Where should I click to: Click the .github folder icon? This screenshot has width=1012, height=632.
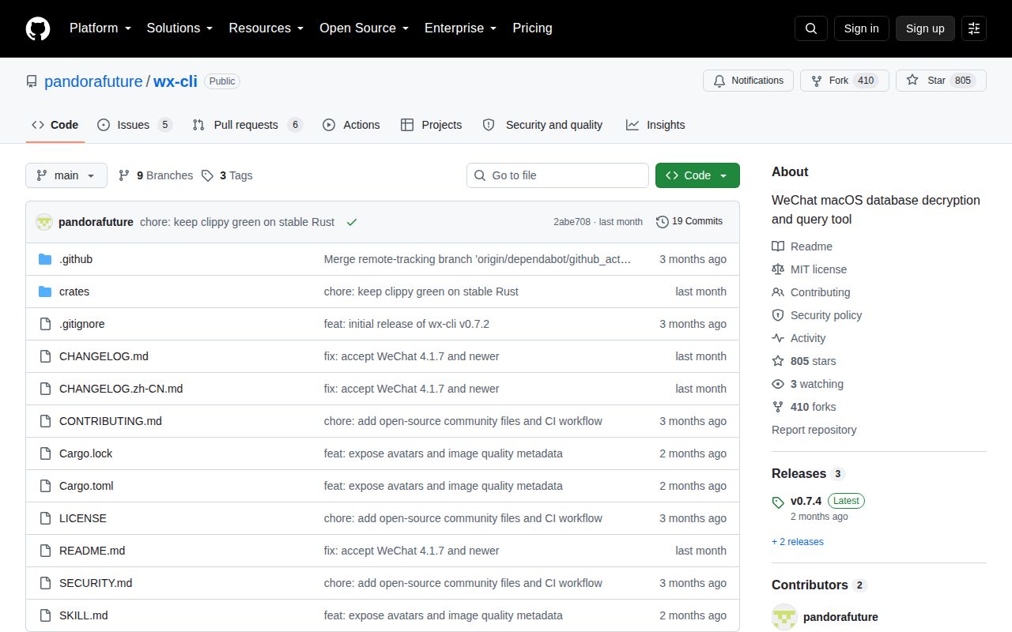(x=45, y=259)
